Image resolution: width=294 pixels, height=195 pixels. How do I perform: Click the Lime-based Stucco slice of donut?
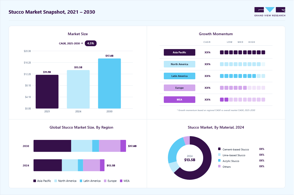point(174,167)
